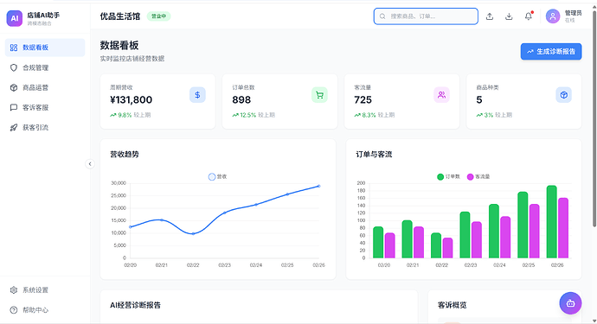The width and height of the screenshot is (597, 324).
Task: Collapse the sidebar with the chevron arrow
Action: click(90, 164)
